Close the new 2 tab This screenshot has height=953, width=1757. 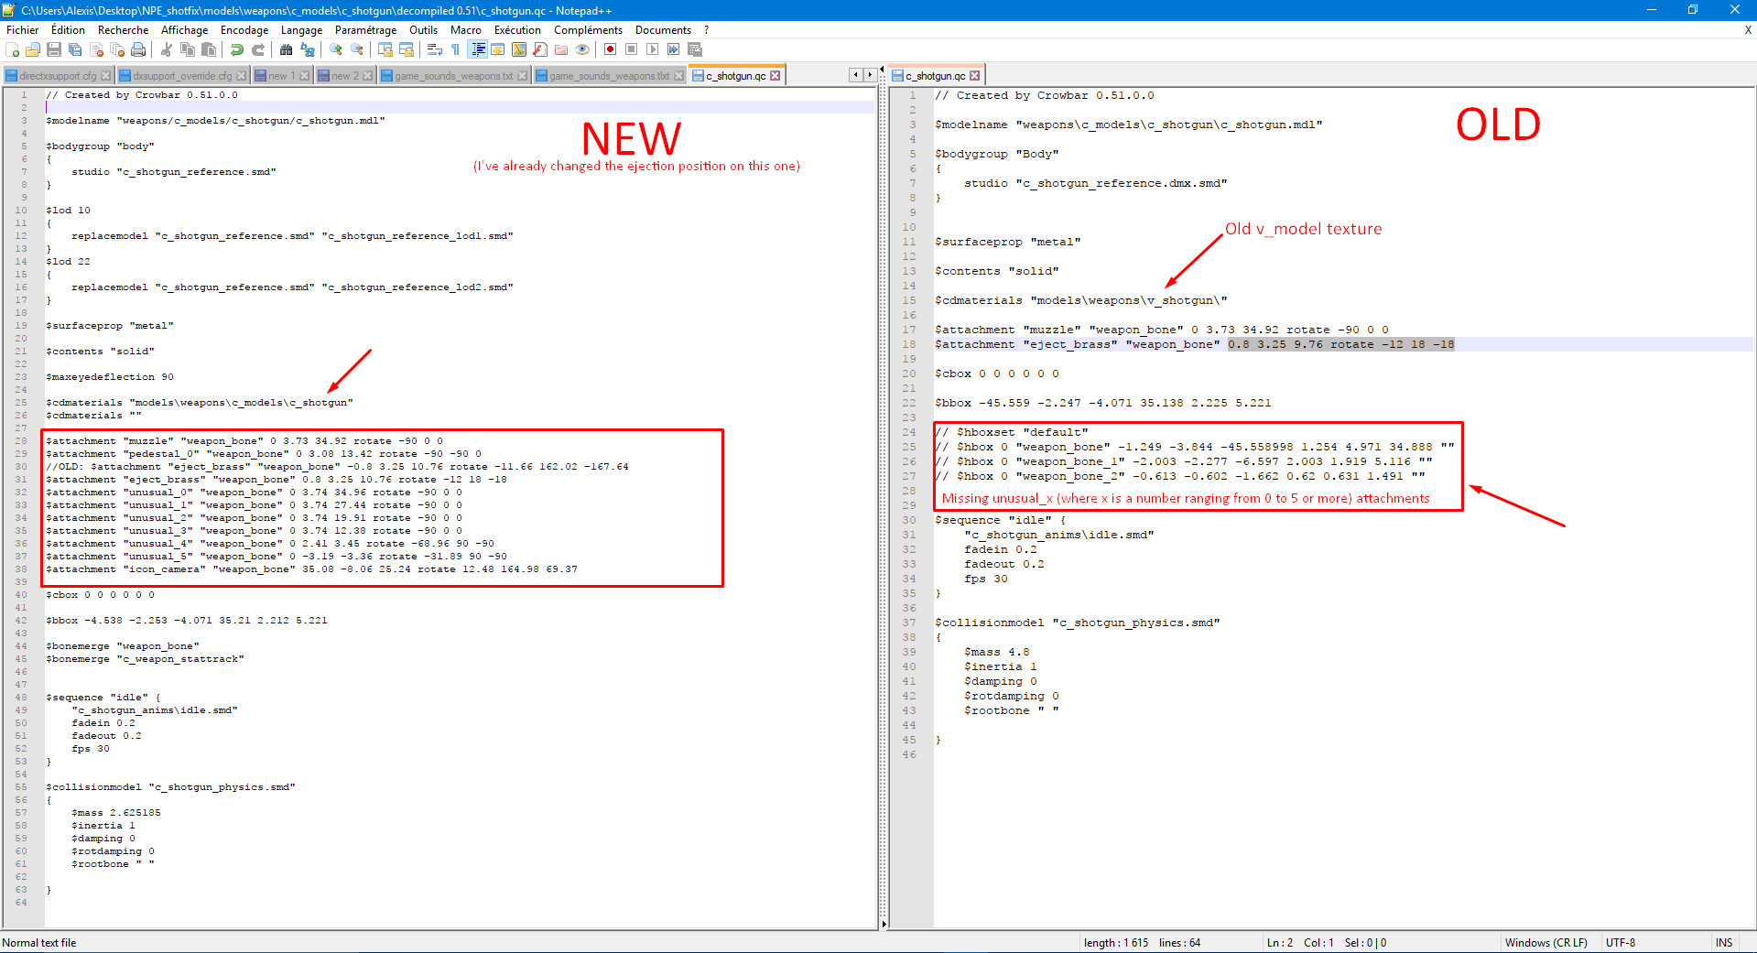[x=368, y=76]
